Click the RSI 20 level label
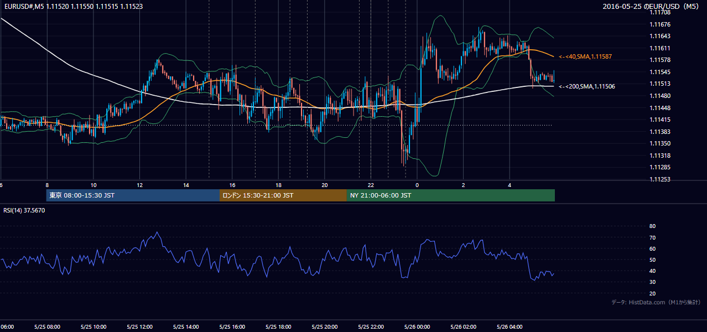This screenshot has width=707, height=332. coord(652,293)
